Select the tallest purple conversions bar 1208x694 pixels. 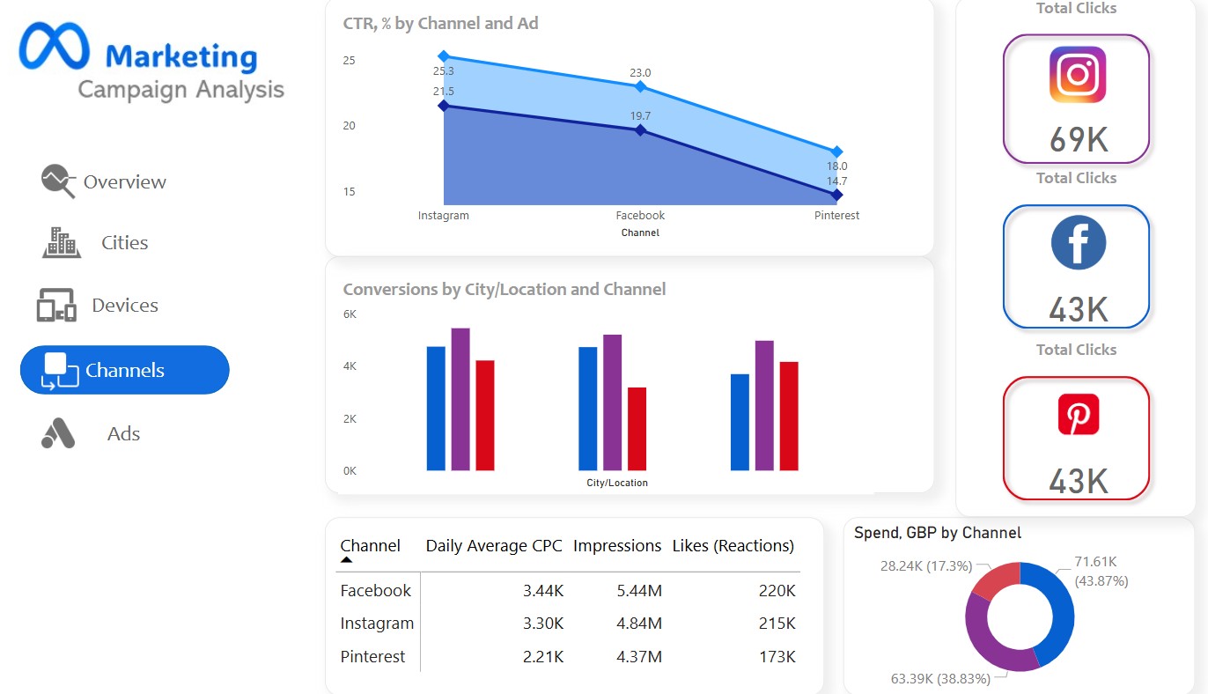(460, 398)
